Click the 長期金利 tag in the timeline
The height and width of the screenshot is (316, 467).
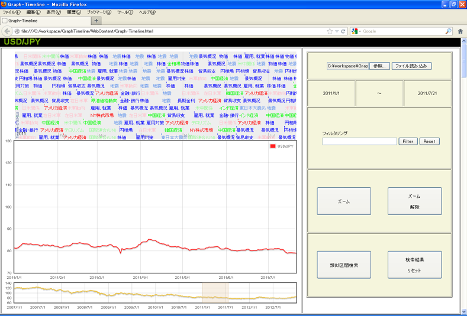tap(186, 101)
